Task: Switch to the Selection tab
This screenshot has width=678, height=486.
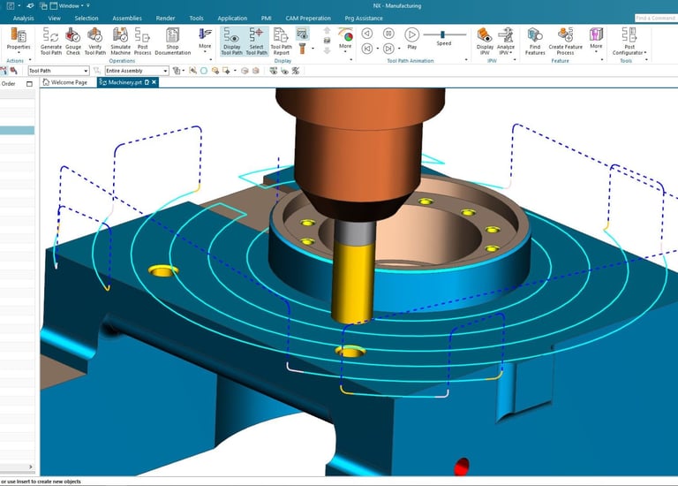Action: click(x=87, y=19)
